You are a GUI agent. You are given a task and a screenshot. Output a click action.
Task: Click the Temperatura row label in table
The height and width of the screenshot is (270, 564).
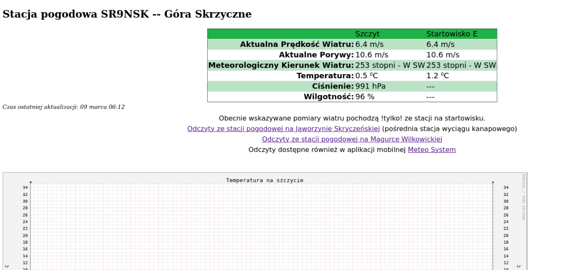click(x=325, y=76)
